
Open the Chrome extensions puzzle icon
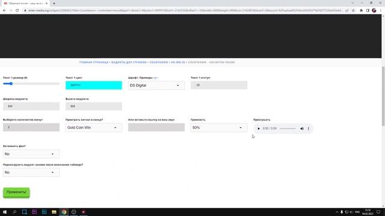361,11
